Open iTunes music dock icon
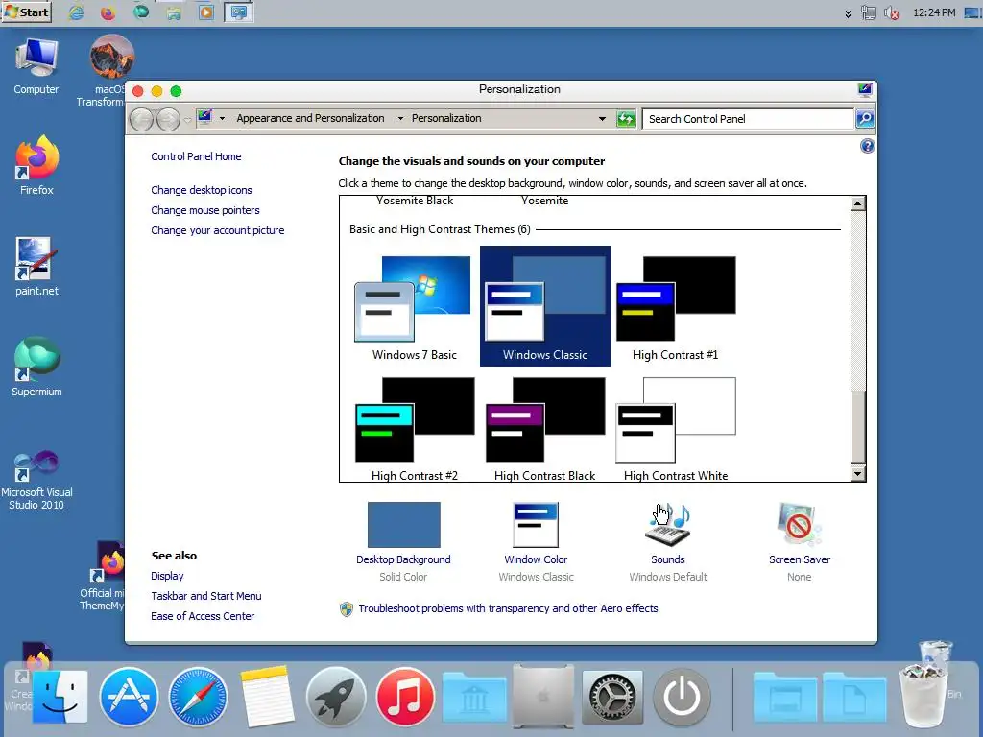This screenshot has width=983, height=737. pos(405,697)
